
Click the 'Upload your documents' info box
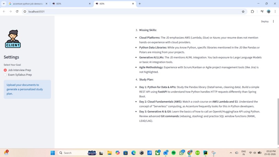(x=27, y=89)
